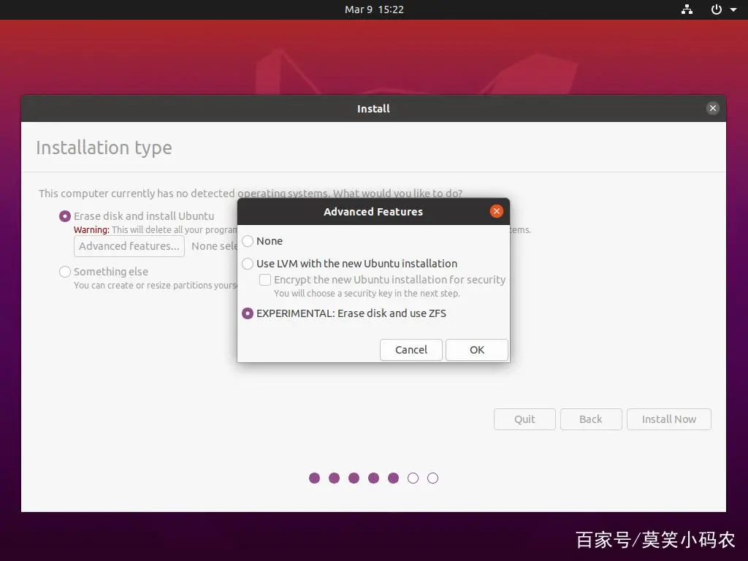The image size is (748, 561).
Task: Open the network status icon in top bar
Action: (687, 9)
